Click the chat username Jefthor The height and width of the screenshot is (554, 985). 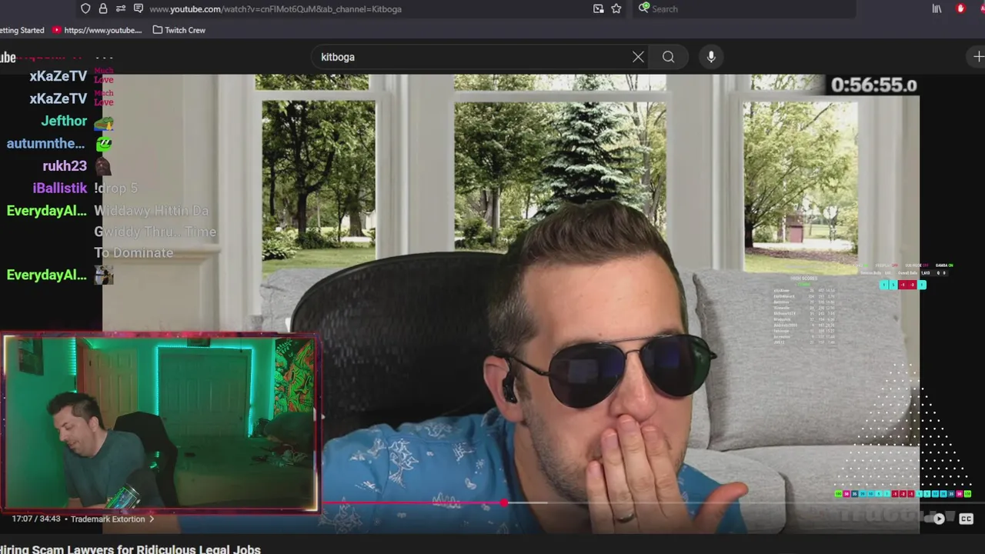click(x=64, y=122)
